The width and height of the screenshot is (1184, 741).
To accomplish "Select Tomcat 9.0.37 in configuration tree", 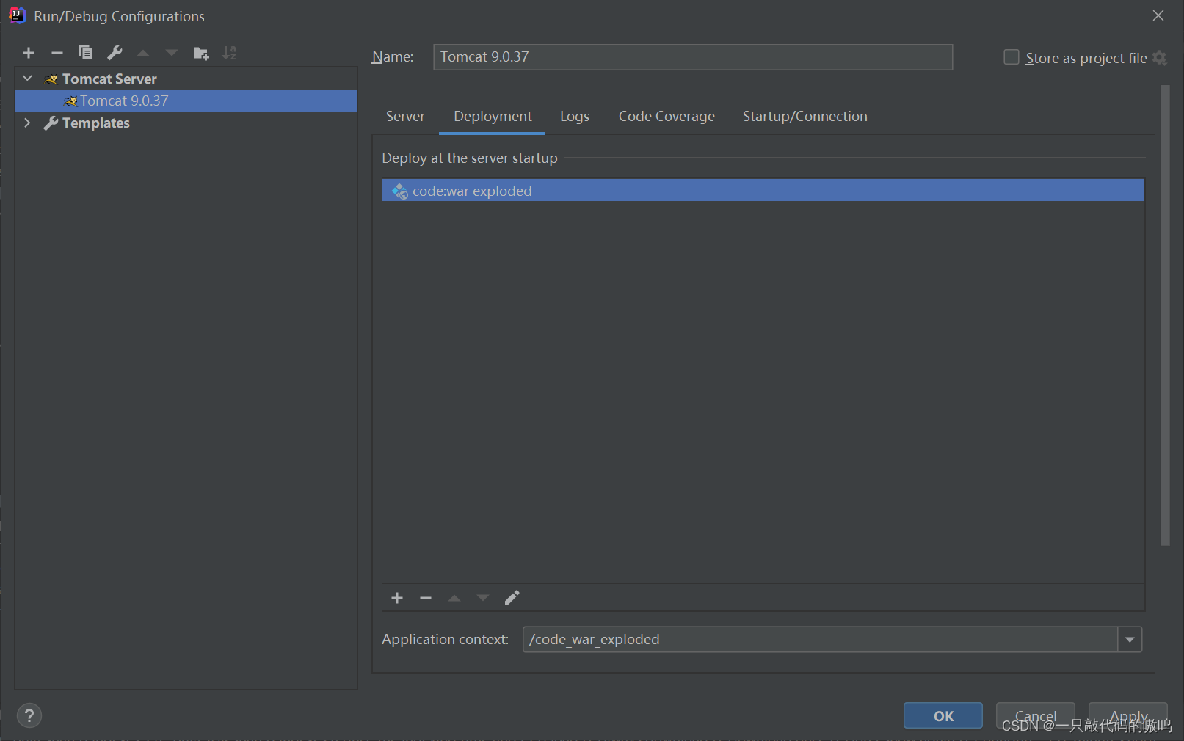I will pyautogui.click(x=186, y=101).
